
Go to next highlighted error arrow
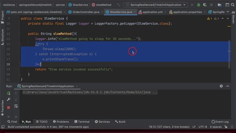click(228, 18)
